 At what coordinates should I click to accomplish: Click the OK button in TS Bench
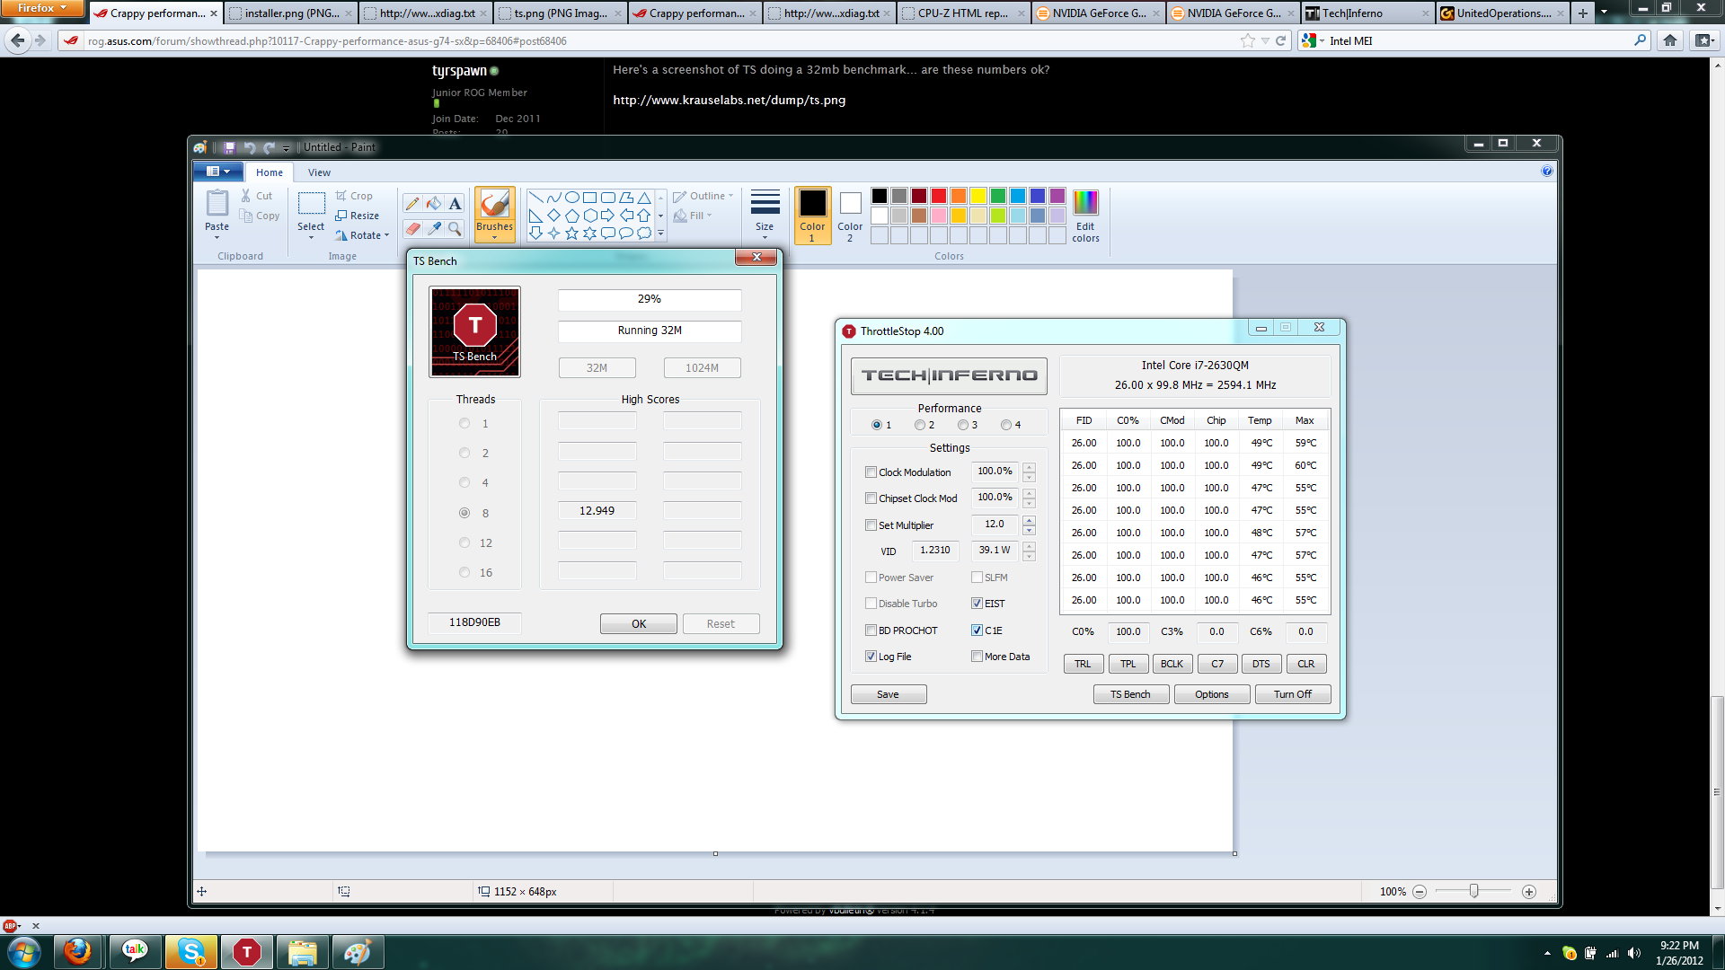[x=638, y=624]
